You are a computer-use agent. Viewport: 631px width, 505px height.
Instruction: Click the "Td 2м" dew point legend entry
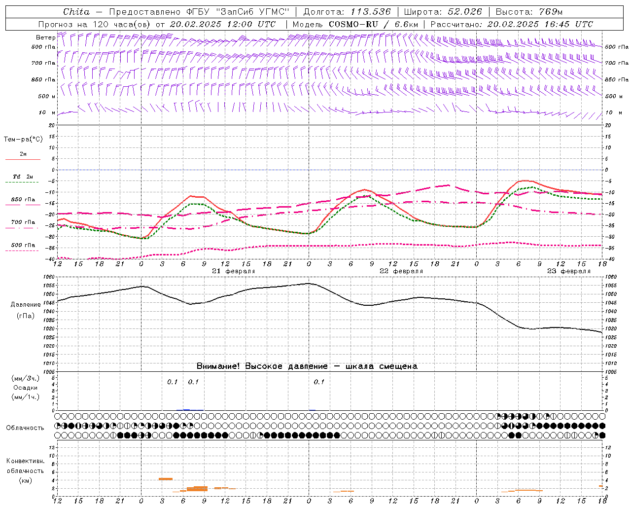point(23,177)
